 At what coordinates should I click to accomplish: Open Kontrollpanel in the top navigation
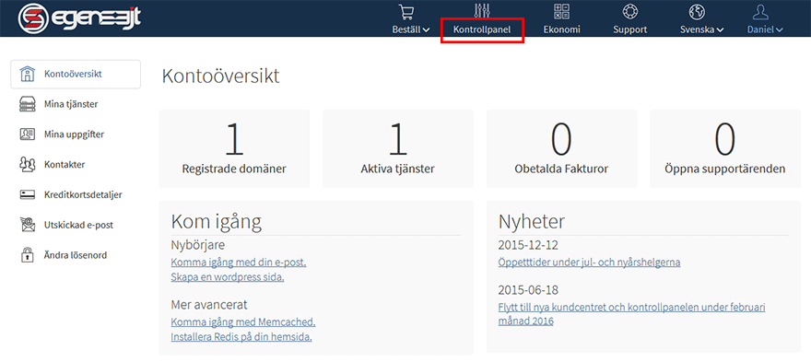tap(482, 29)
